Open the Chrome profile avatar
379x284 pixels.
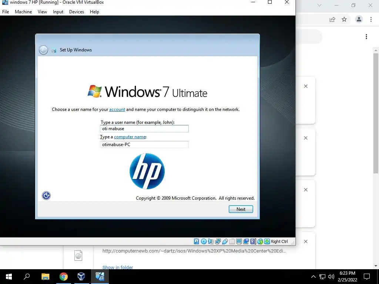[359, 19]
